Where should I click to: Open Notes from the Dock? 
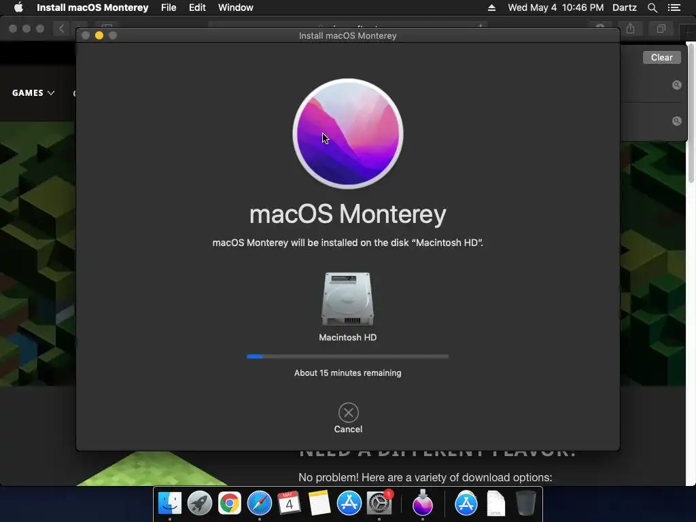[x=319, y=504]
